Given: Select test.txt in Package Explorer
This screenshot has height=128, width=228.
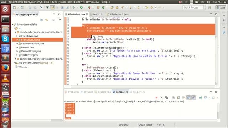Looking at the screenshot, I should pyautogui.click(x=22, y=66).
